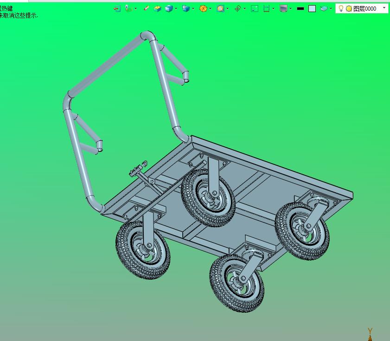Screen dimensions: 390x341
Task: Click the yellow-top box view icon
Action: point(158,9)
